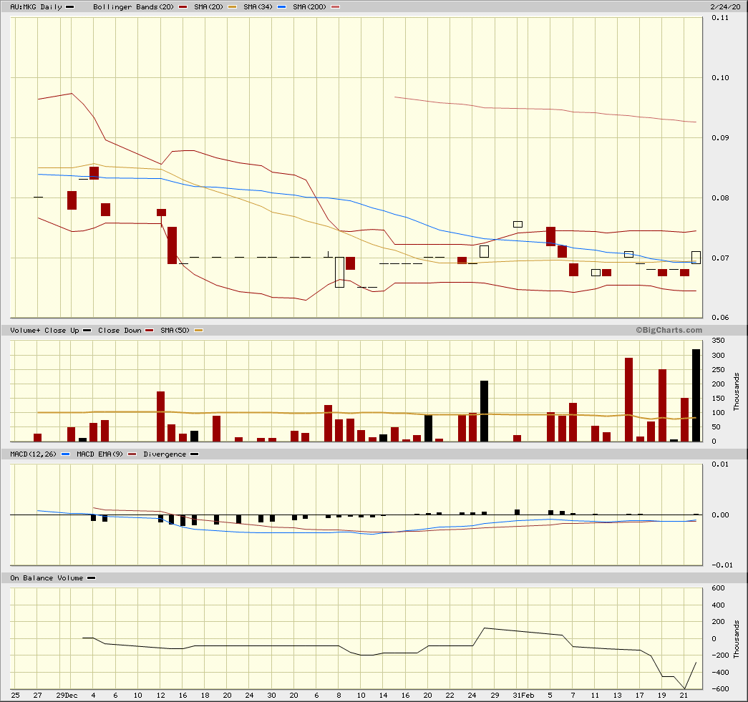Screen dimensions: 748x702
Task: Click the SMA(34) legend label
Action: [x=258, y=6]
